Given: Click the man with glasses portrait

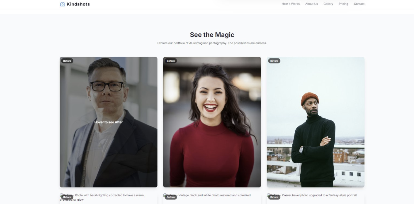Looking at the screenshot, I should pos(108,122).
